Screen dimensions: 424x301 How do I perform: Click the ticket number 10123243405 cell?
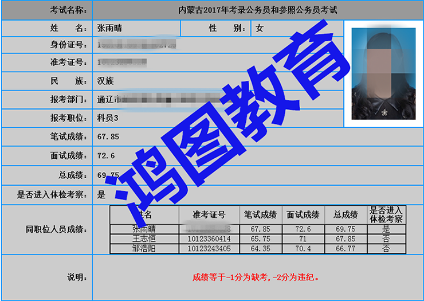(x=209, y=249)
